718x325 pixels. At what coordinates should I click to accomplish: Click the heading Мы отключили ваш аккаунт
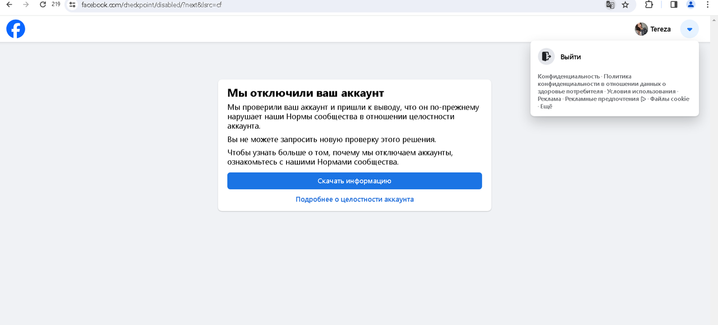pyautogui.click(x=306, y=93)
